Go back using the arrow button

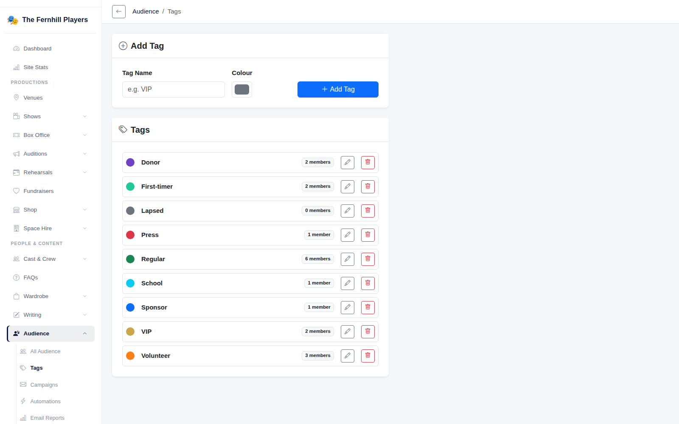pyautogui.click(x=119, y=11)
